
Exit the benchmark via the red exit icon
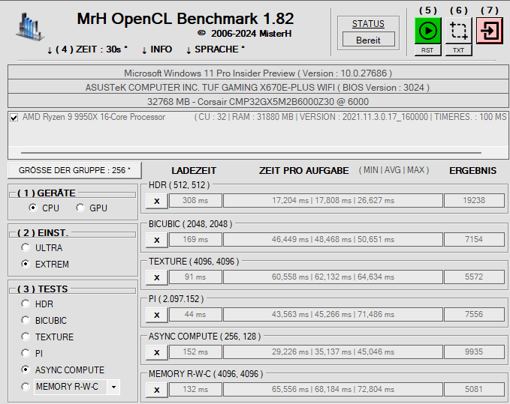(490, 31)
